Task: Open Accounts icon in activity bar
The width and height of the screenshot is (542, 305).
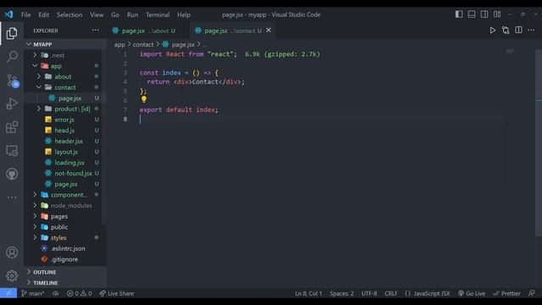Action: point(12,252)
